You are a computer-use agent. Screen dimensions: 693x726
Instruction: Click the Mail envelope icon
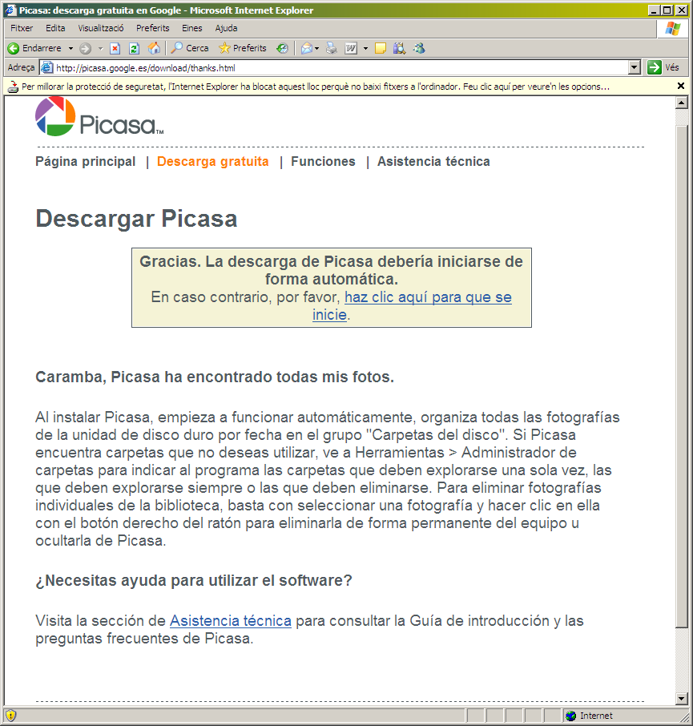[x=306, y=48]
